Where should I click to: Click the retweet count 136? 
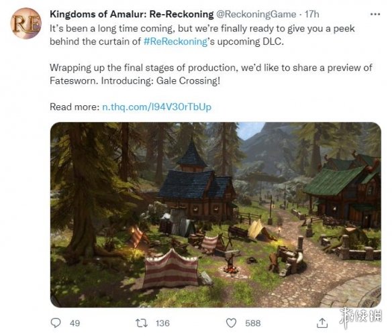pos(162,323)
